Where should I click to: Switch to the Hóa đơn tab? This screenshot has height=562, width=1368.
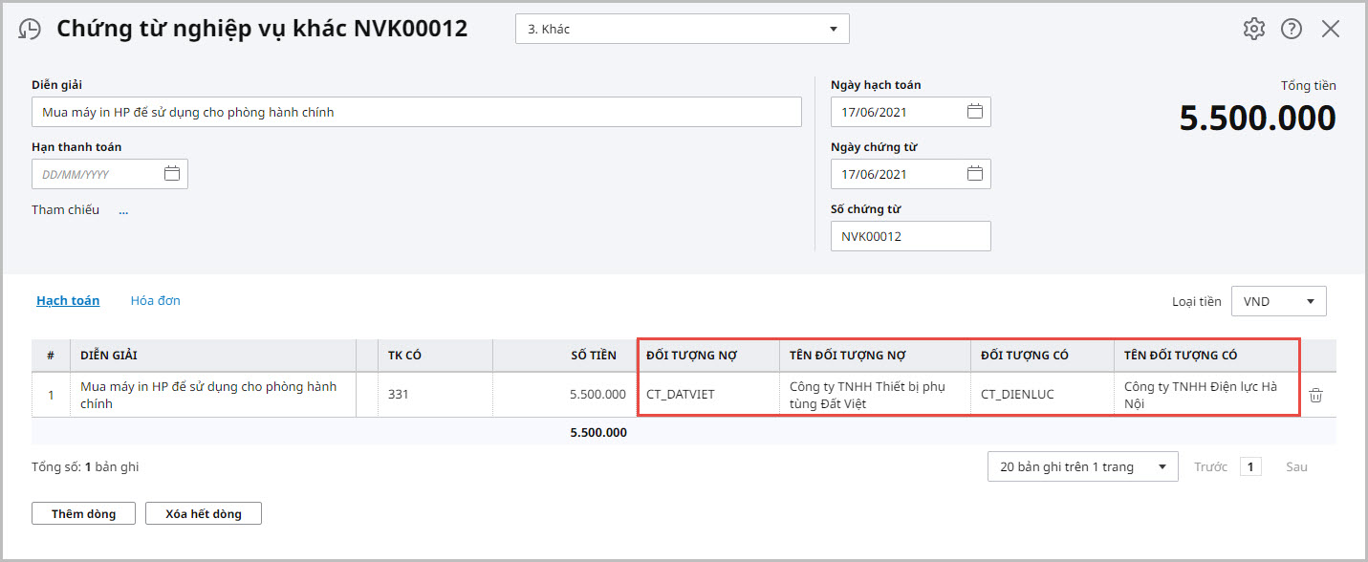[x=155, y=300]
